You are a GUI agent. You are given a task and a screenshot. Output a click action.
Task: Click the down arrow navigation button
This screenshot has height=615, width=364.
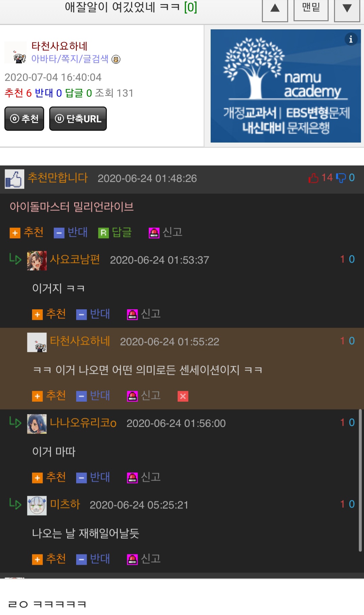point(347,9)
